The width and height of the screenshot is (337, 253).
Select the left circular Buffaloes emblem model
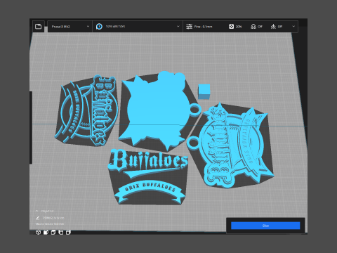click(x=86, y=111)
